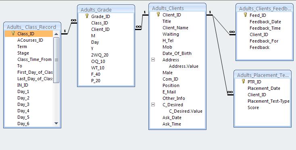Select the Adults_Class_Record table title
The image size is (296, 150).
(x=31, y=27)
